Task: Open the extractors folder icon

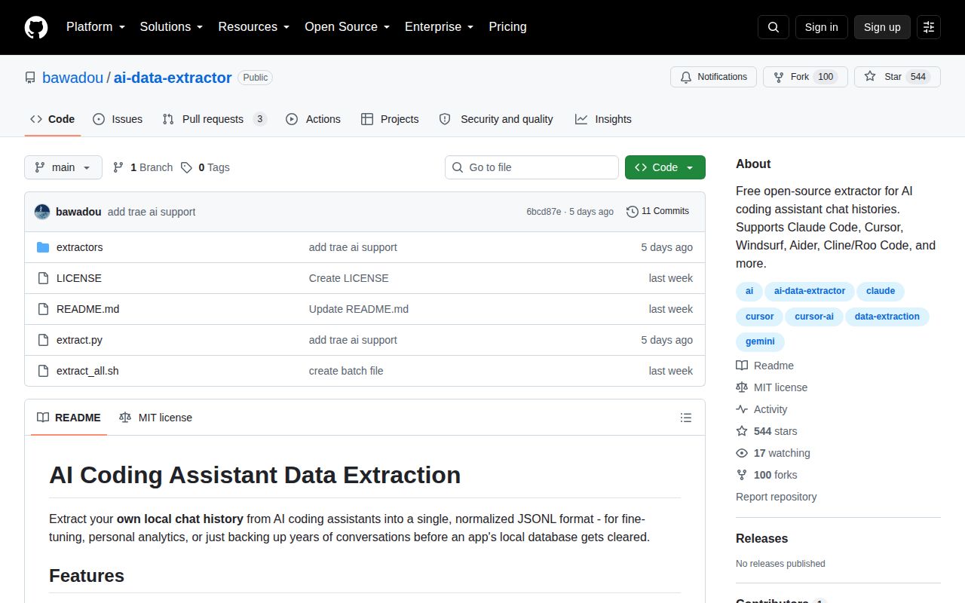Action: [43, 247]
